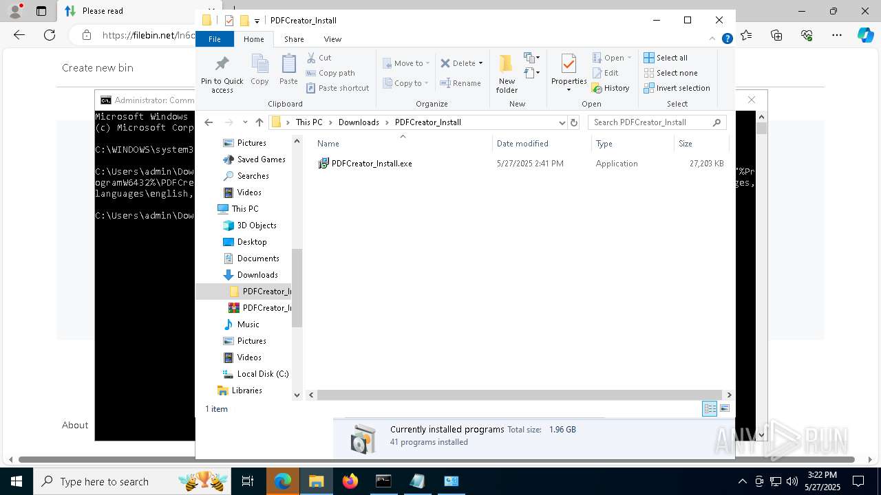This screenshot has width=881, height=495.
Task: Click the taskbar search box
Action: point(131,481)
